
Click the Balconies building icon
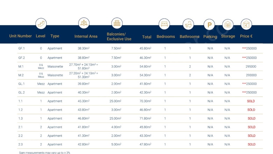pyautogui.click(x=117, y=24)
